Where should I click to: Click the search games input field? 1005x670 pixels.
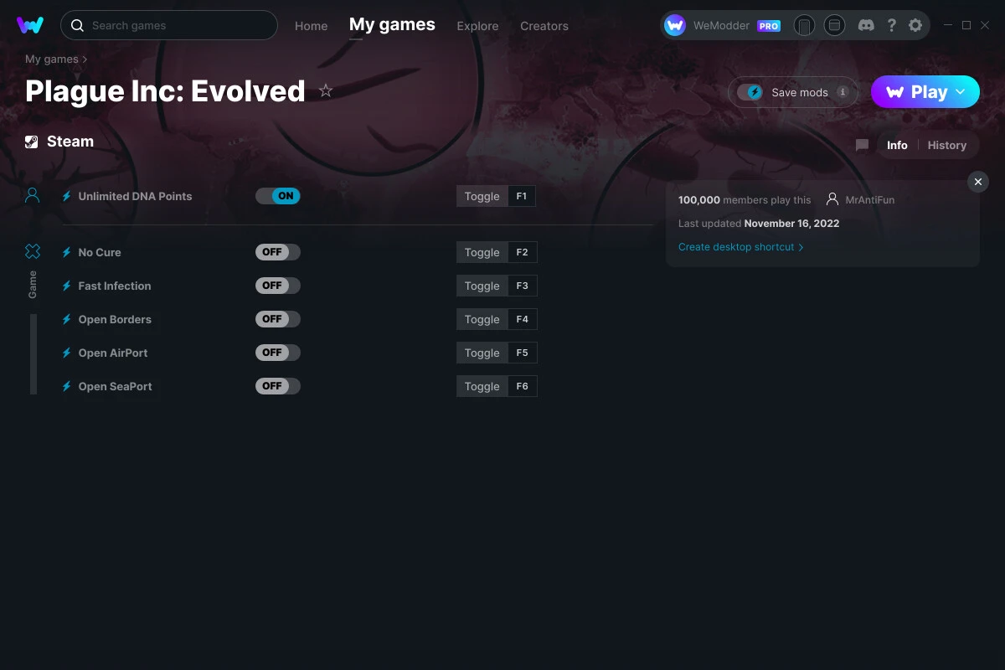(167, 25)
